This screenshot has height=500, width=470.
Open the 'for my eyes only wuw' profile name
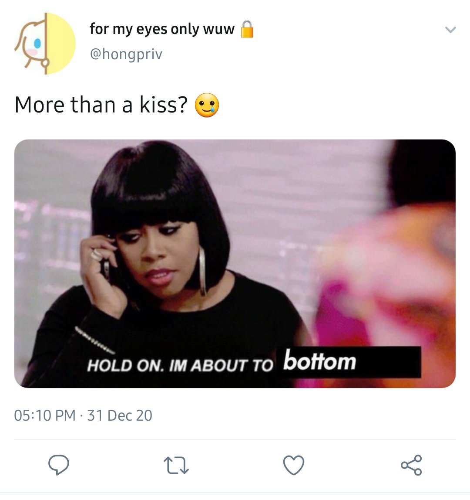click(162, 29)
